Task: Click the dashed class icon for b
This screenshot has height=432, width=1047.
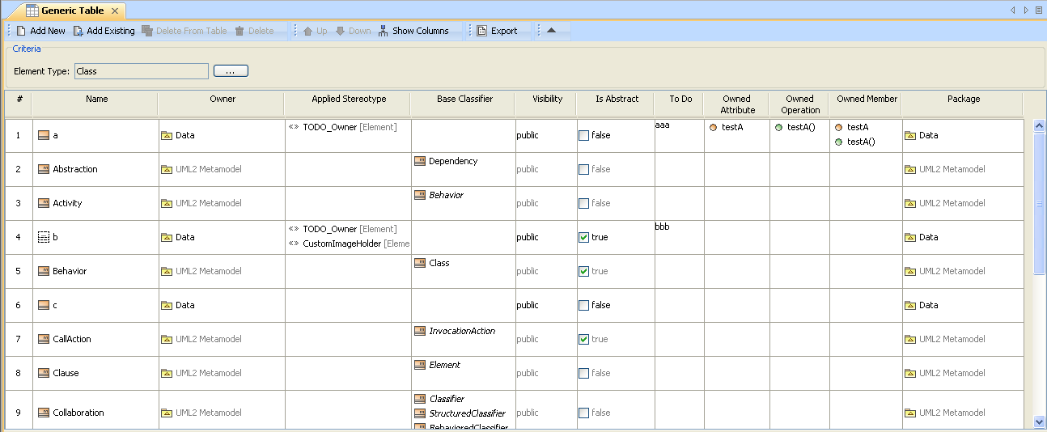Action: point(44,237)
